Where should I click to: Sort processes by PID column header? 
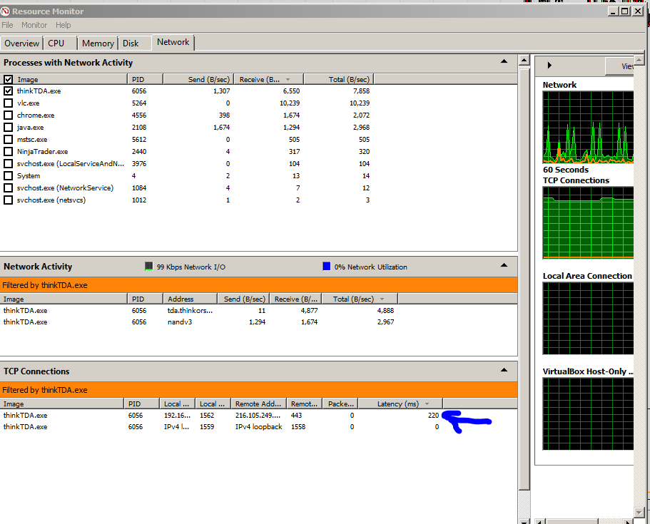[145, 79]
